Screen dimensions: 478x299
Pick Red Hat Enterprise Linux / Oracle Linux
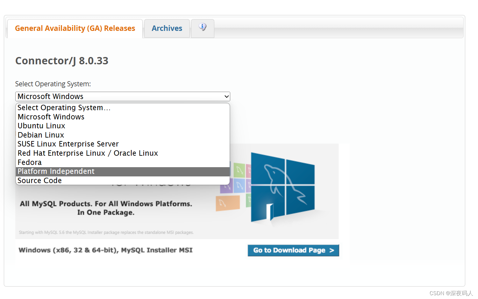(123, 153)
